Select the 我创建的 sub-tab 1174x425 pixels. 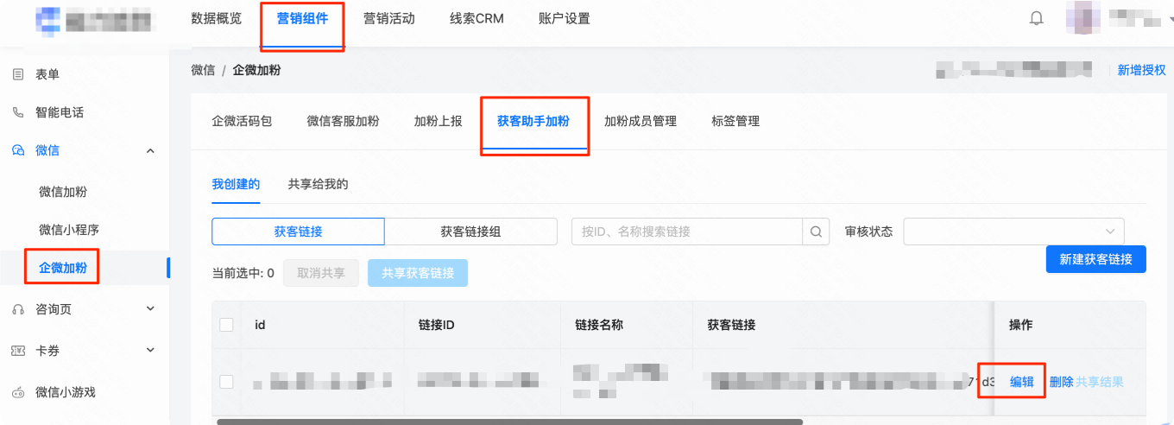(236, 184)
